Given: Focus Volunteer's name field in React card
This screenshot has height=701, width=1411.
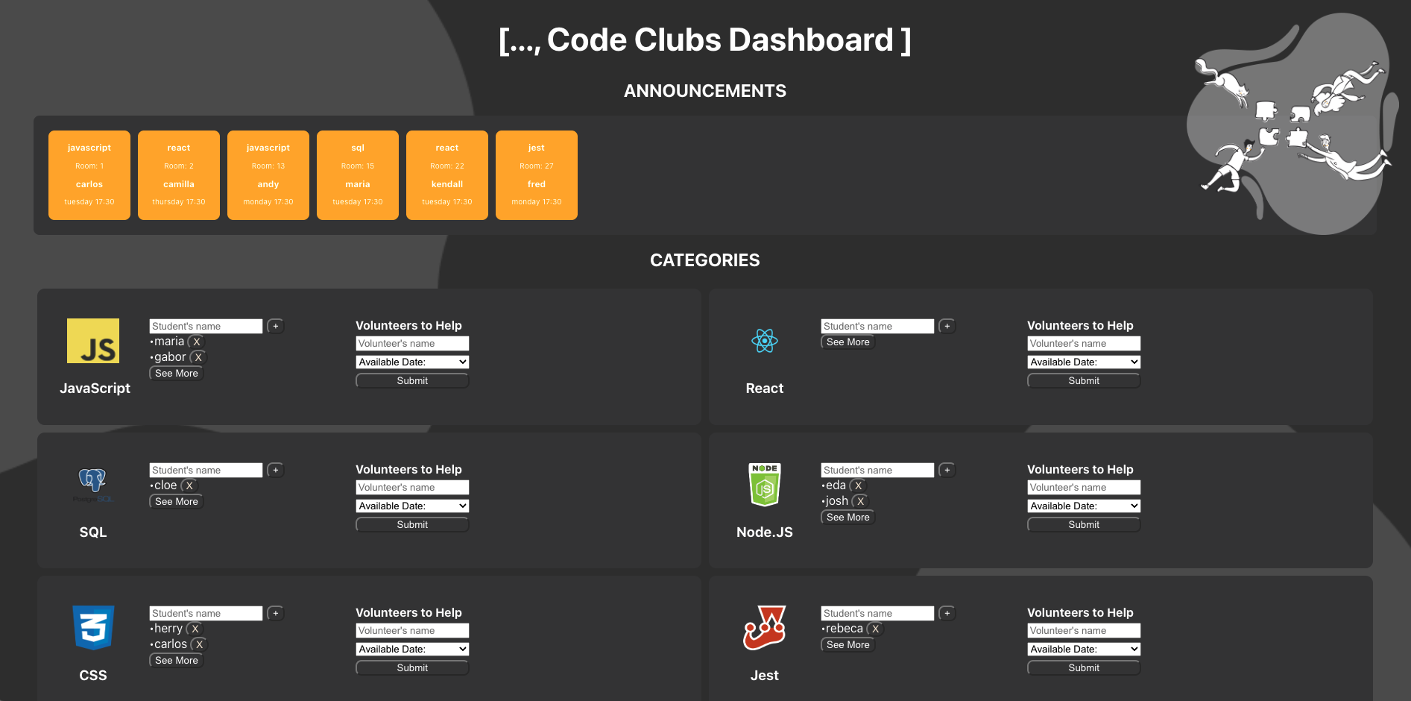Looking at the screenshot, I should click(x=1084, y=343).
